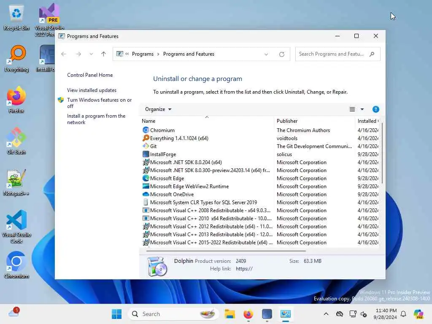Viewport: 432px width, 324px height.
Task: Click the network tray icon
Action: (x=353, y=314)
